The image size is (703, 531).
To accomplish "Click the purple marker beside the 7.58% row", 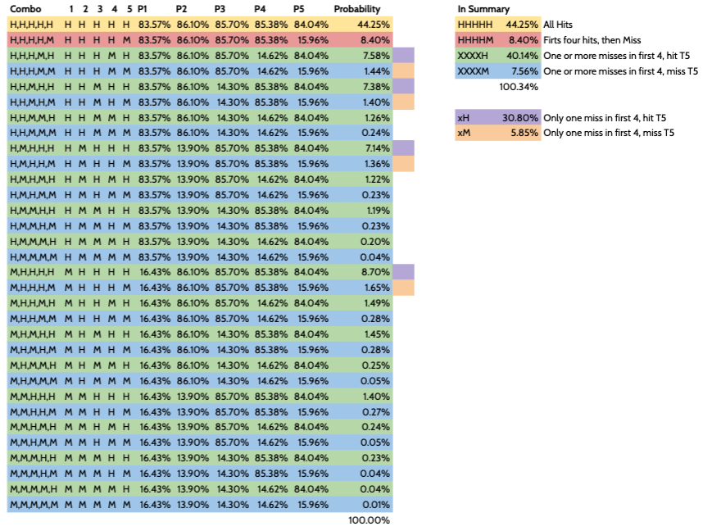I will pos(404,56).
